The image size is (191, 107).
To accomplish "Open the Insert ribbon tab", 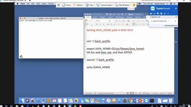I will click(95, 17).
